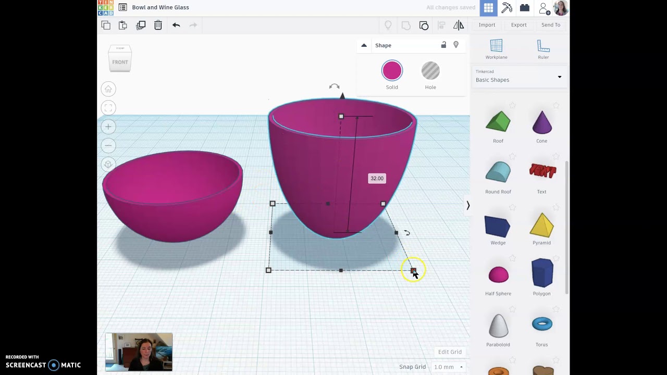667x375 pixels.
Task: Open the user profile avatar
Action: (x=561, y=8)
